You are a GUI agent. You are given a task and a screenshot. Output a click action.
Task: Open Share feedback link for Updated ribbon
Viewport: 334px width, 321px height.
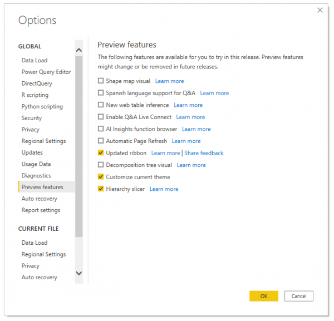204,153
